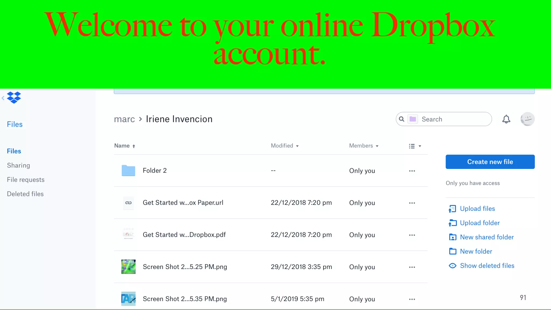Open the Modified column dropdown
This screenshot has height=310, width=551.
(x=285, y=146)
